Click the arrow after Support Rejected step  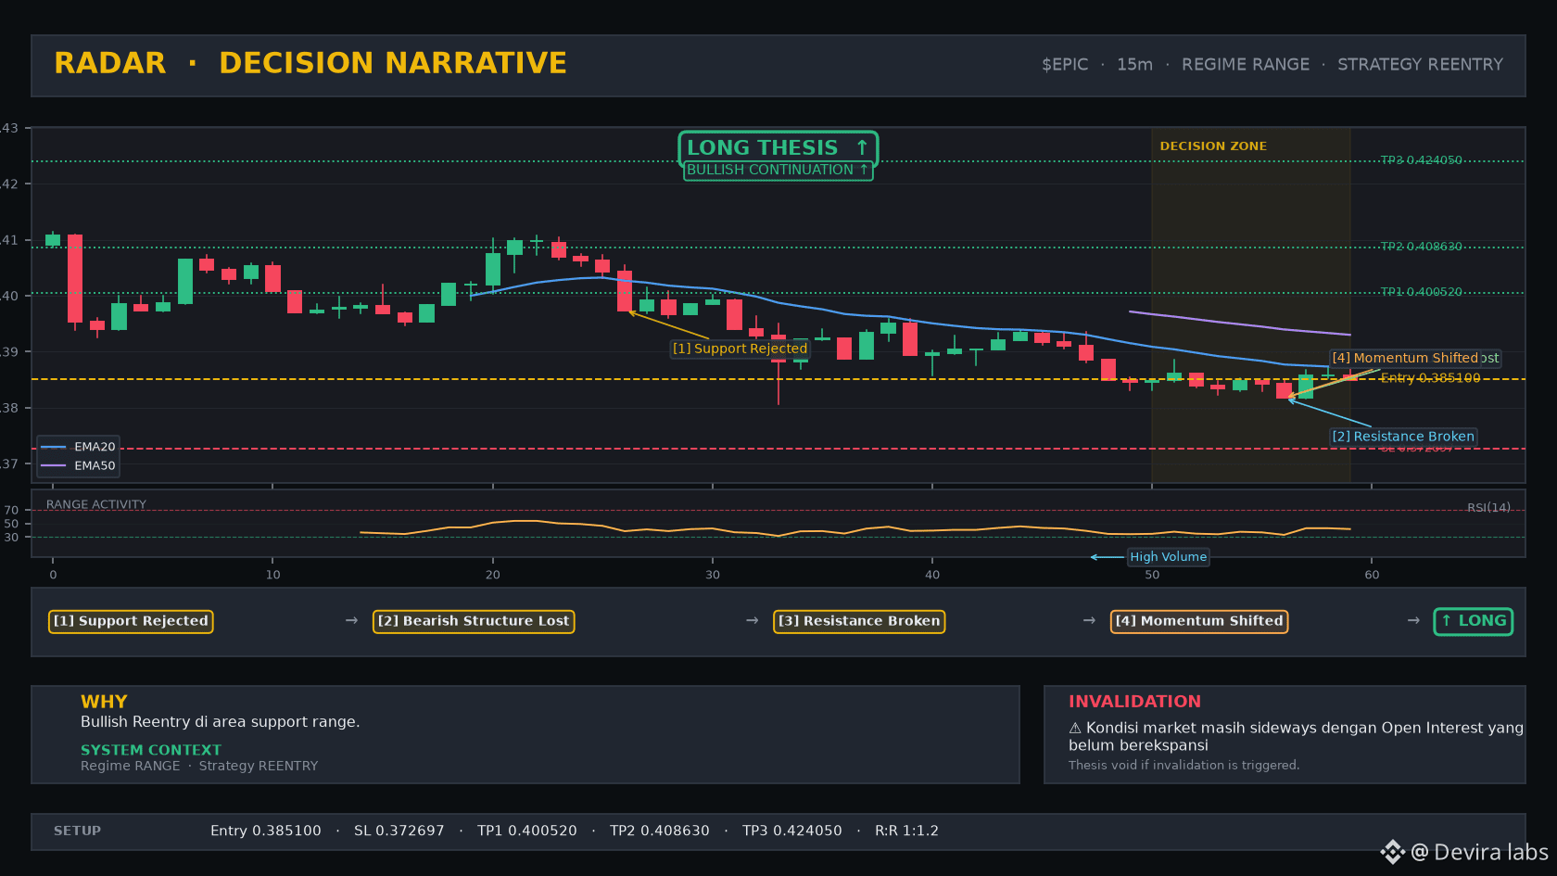pyautogui.click(x=351, y=620)
